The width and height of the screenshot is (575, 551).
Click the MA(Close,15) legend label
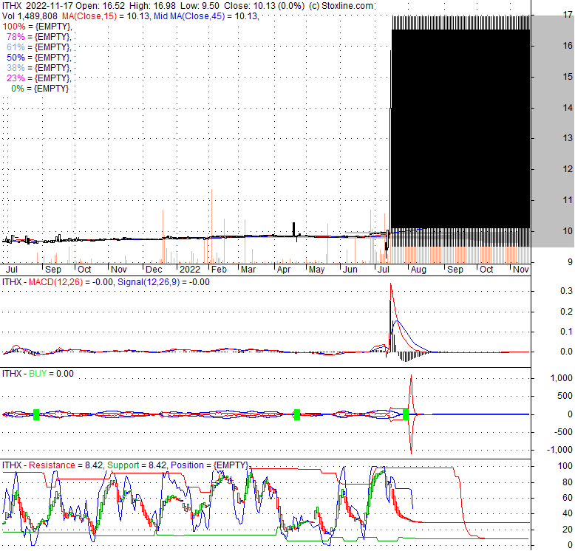coord(87,16)
